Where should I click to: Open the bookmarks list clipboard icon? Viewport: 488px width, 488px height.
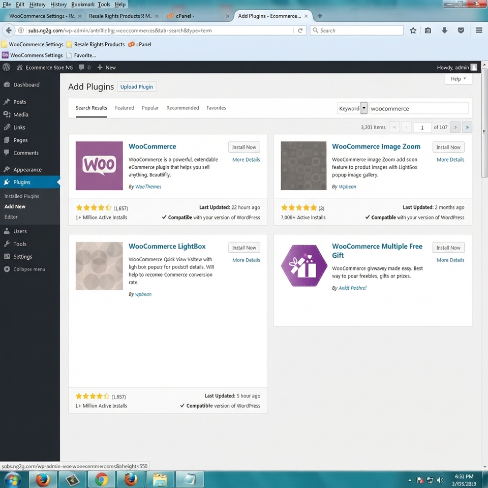point(428,30)
